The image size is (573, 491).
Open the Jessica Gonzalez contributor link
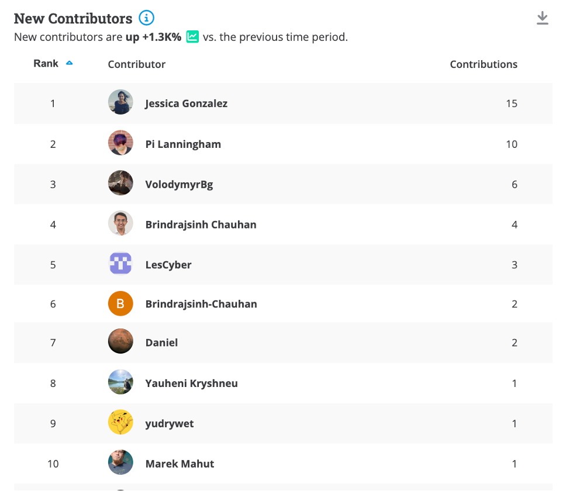(187, 104)
